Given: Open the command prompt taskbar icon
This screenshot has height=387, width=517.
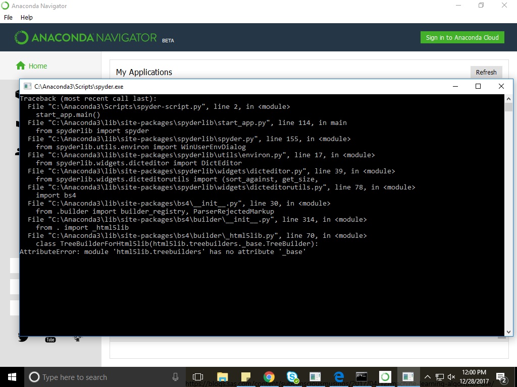Looking at the screenshot, I should [361, 376].
